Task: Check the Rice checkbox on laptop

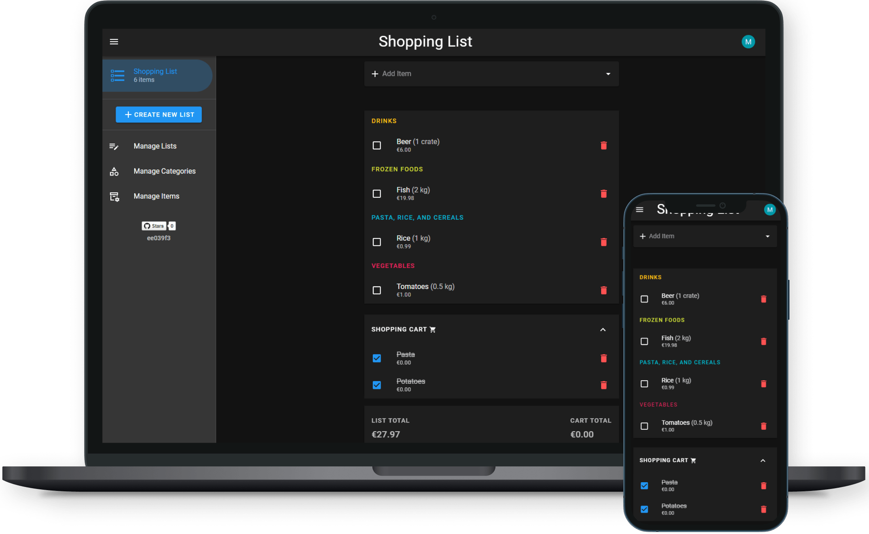Action: click(x=377, y=242)
